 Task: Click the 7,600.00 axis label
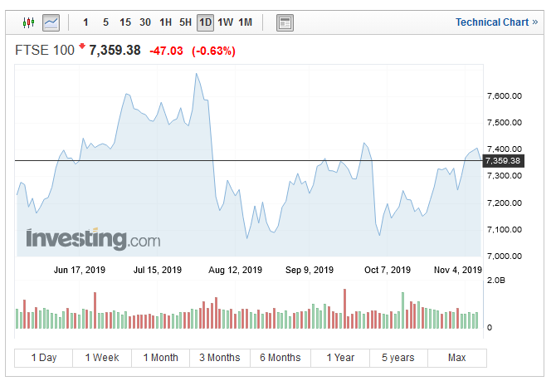(505, 95)
